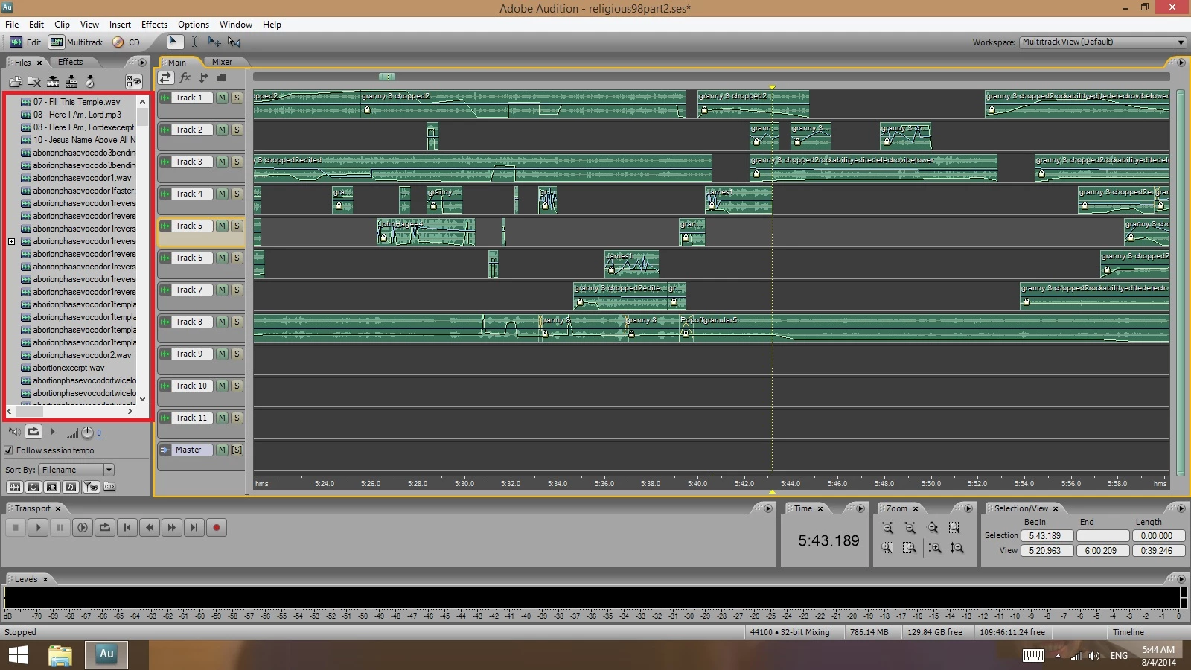
Task: Show the Sends track controls
Action: click(x=203, y=77)
